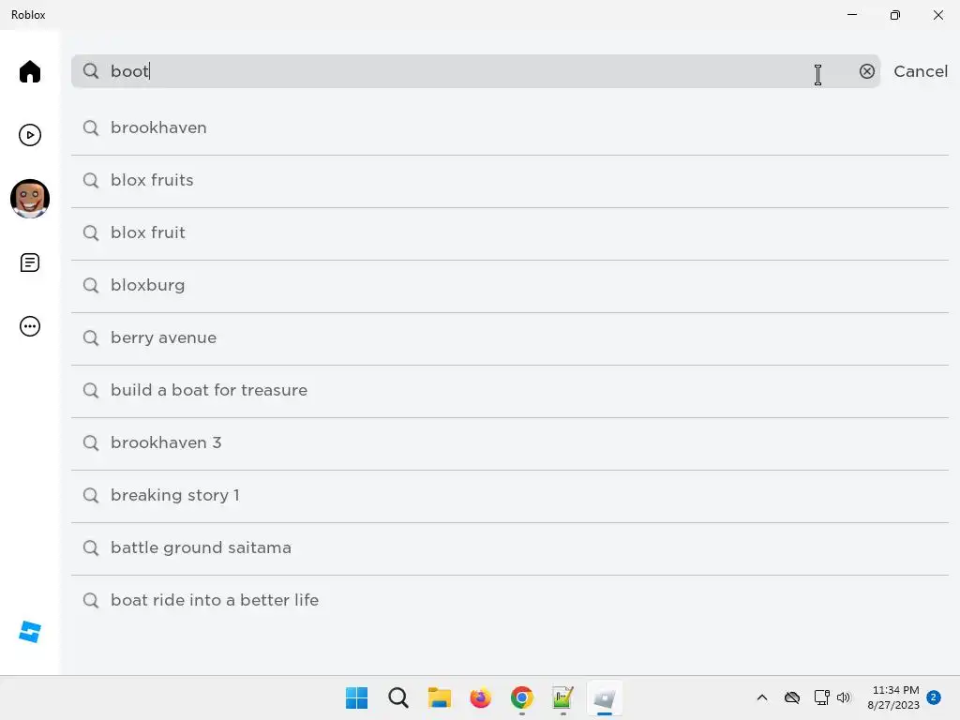Open the clock showing 11:34 PM
Image resolution: width=960 pixels, height=720 pixels.
tap(893, 697)
